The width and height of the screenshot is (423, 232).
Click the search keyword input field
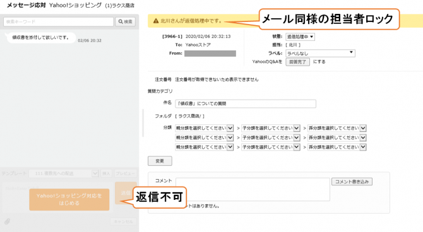pos(59,21)
